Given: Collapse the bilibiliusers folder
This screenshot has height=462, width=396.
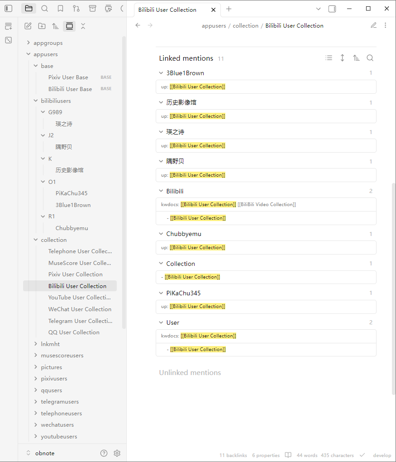Looking at the screenshot, I should point(36,101).
